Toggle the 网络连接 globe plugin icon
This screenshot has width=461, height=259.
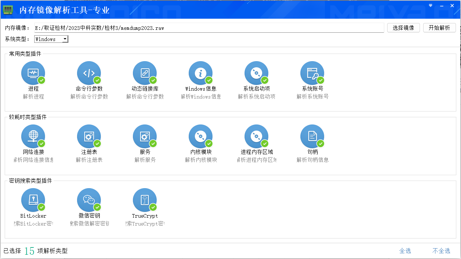tap(33, 136)
